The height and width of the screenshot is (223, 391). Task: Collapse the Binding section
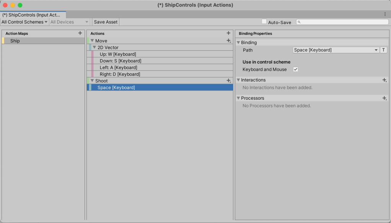(238, 42)
